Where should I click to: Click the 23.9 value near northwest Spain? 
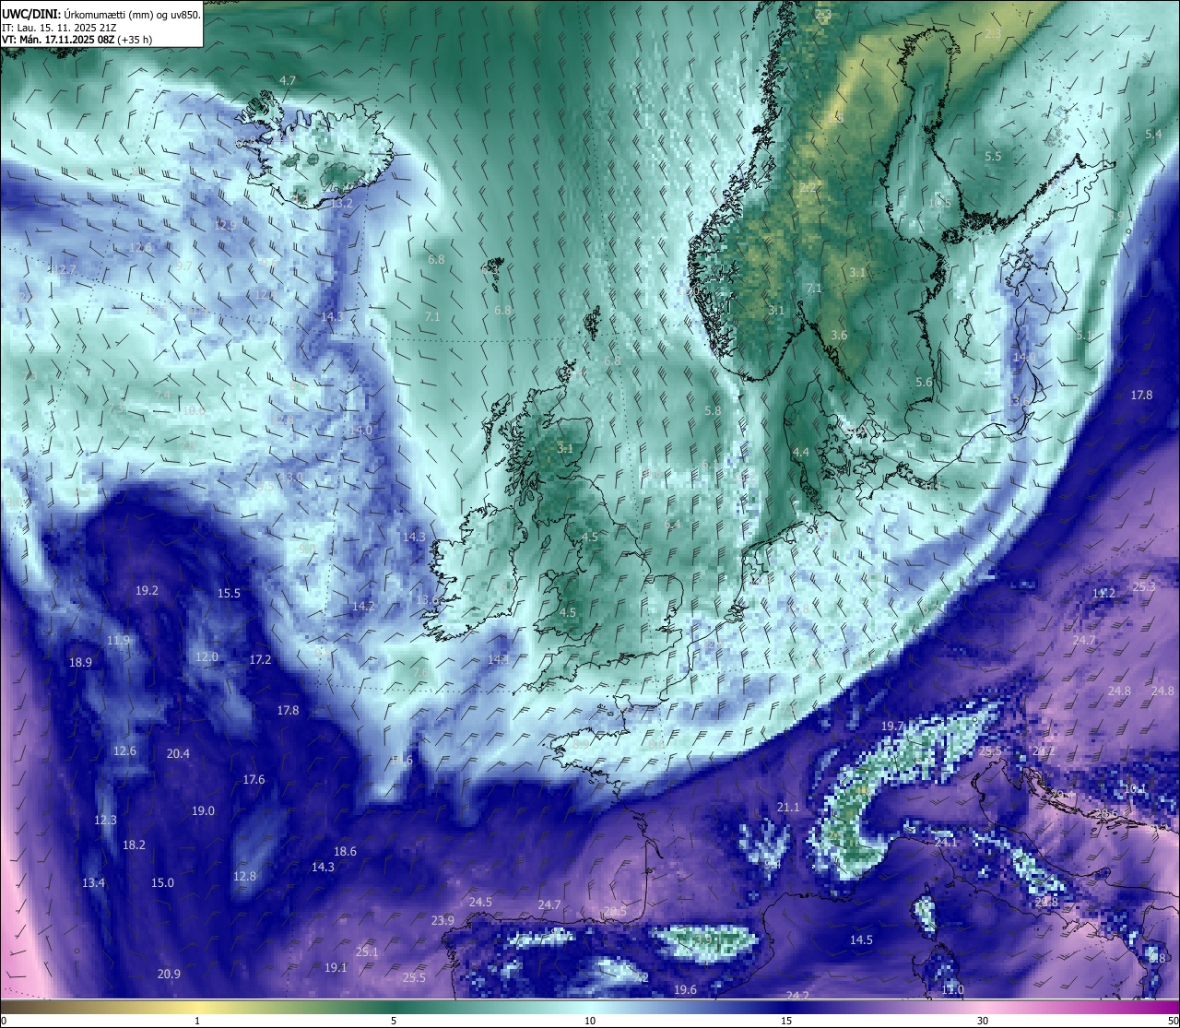(x=442, y=921)
